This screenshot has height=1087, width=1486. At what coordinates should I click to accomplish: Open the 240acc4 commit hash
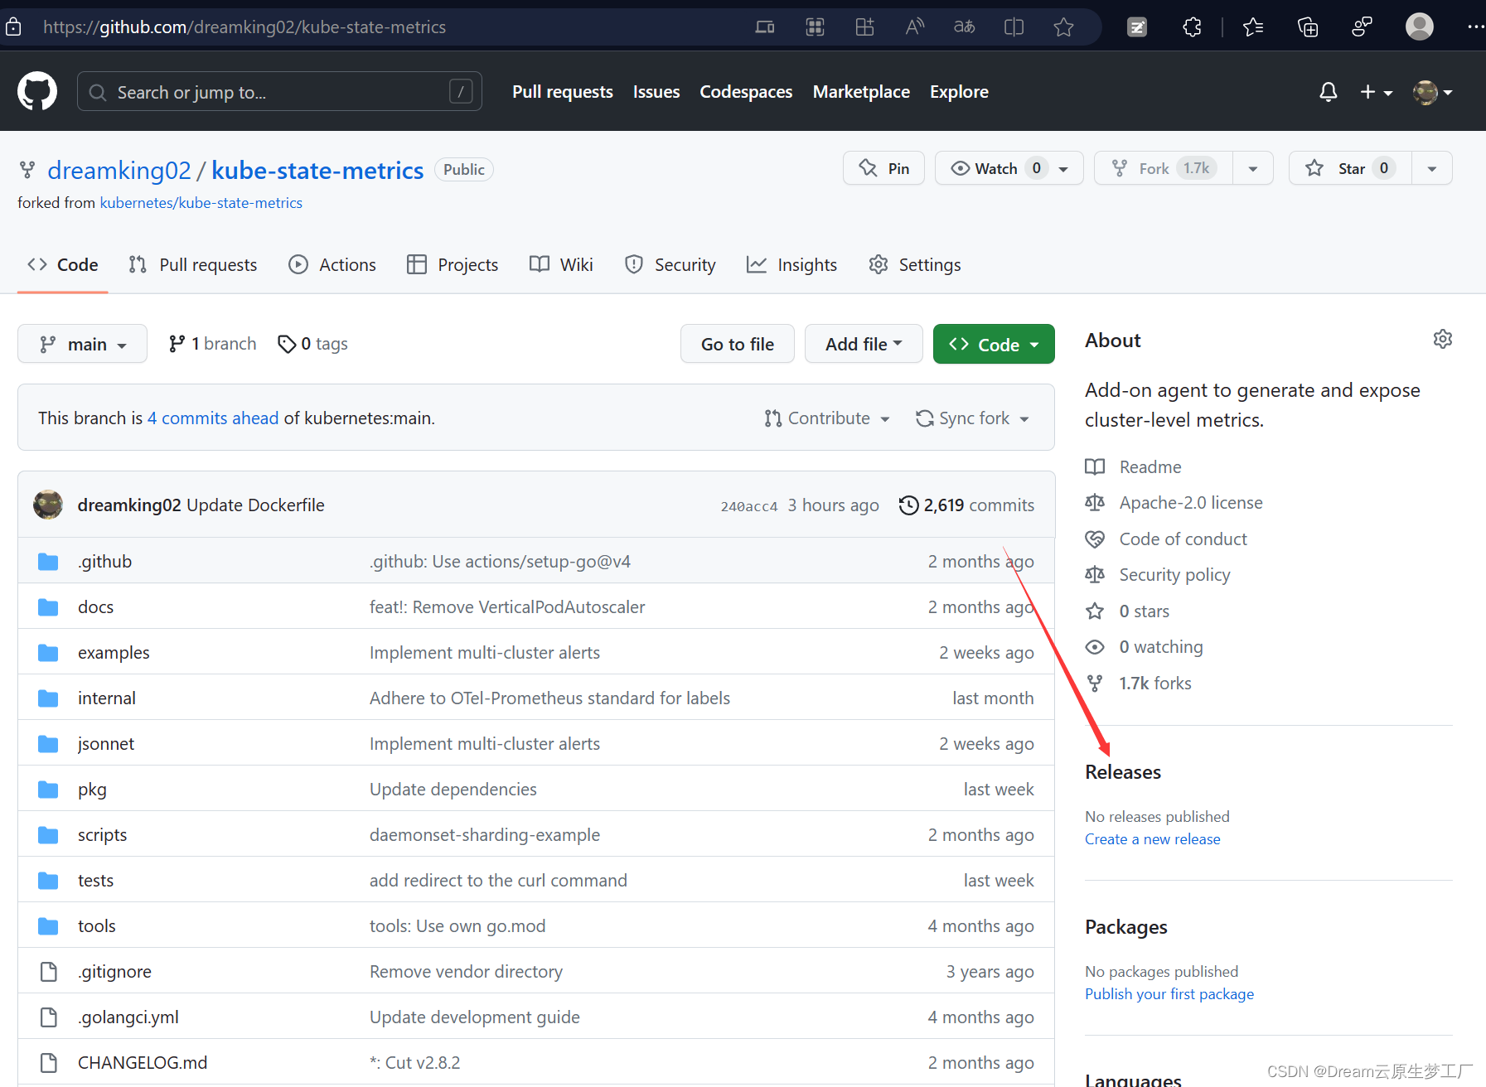coord(749,506)
